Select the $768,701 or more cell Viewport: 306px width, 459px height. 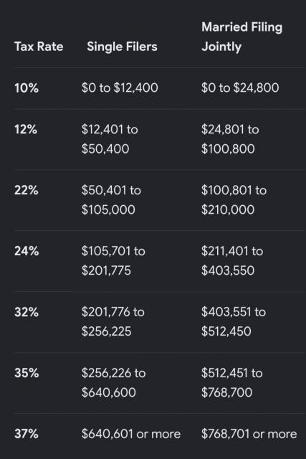click(x=249, y=434)
